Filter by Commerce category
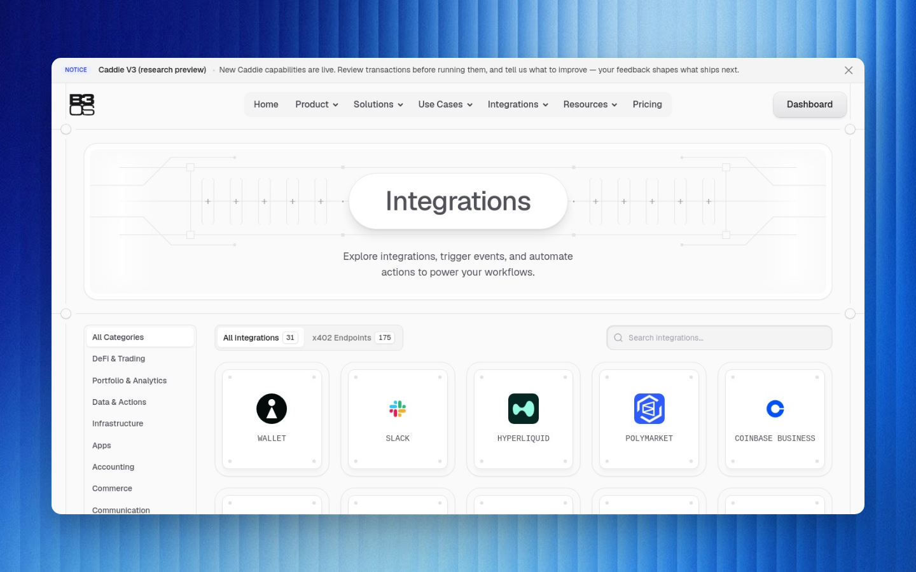The height and width of the screenshot is (572, 916). click(139, 489)
